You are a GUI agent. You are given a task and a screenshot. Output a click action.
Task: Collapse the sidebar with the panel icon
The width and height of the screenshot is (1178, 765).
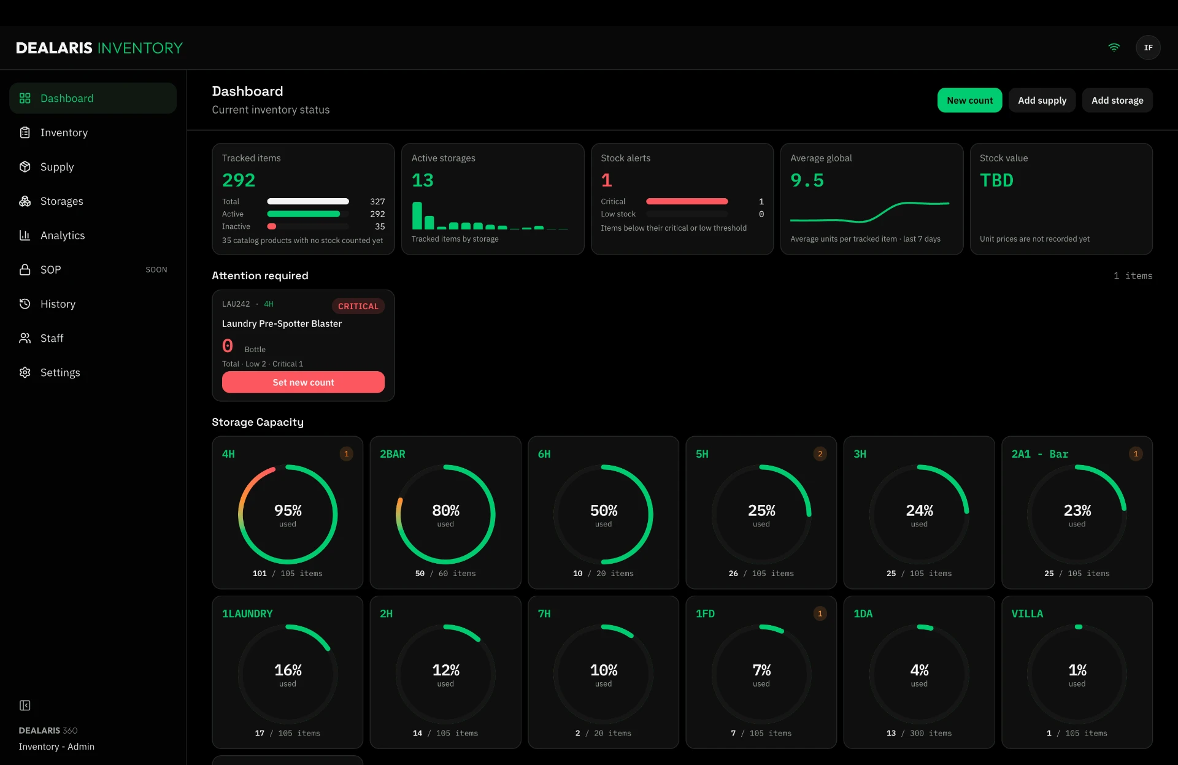(x=25, y=705)
